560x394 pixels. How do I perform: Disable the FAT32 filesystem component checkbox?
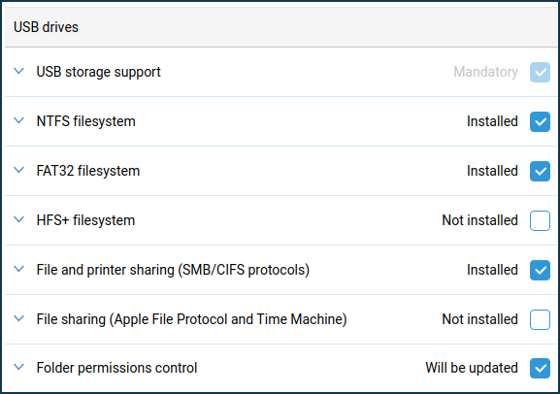click(540, 171)
